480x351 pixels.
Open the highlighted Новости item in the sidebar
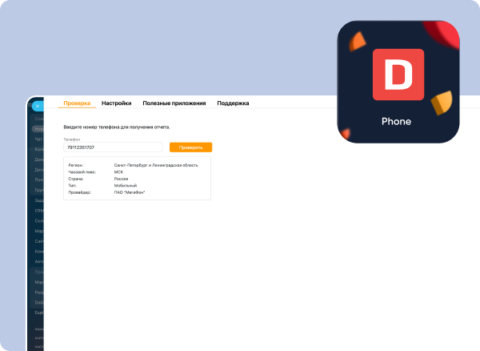pos(38,128)
